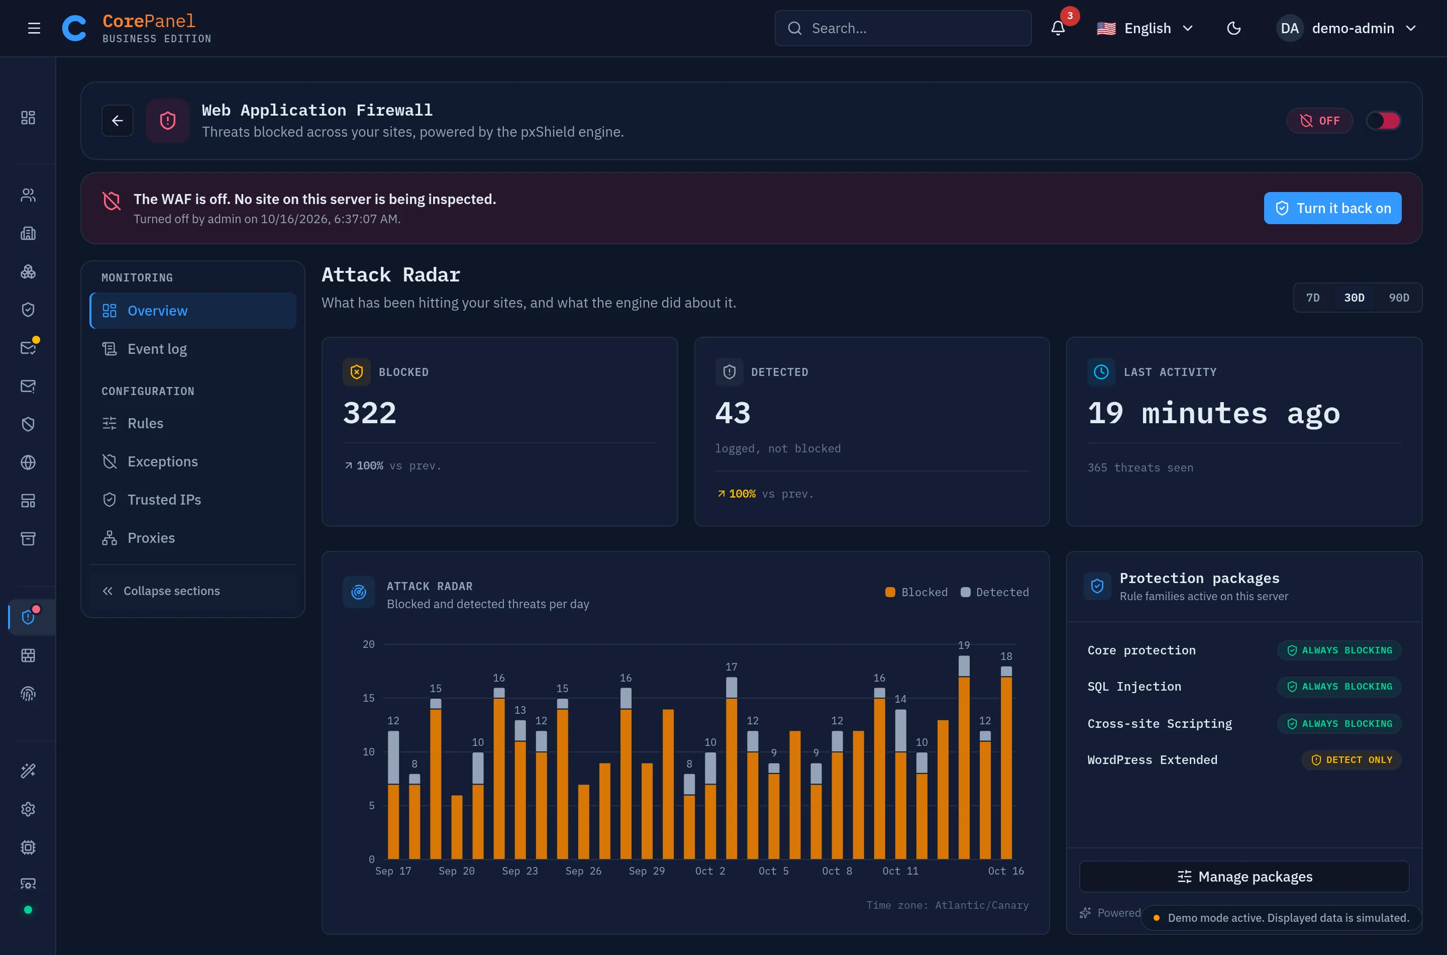Toggle the Blocked legend series
Viewport: 1447px width, 955px height.
[x=916, y=592]
